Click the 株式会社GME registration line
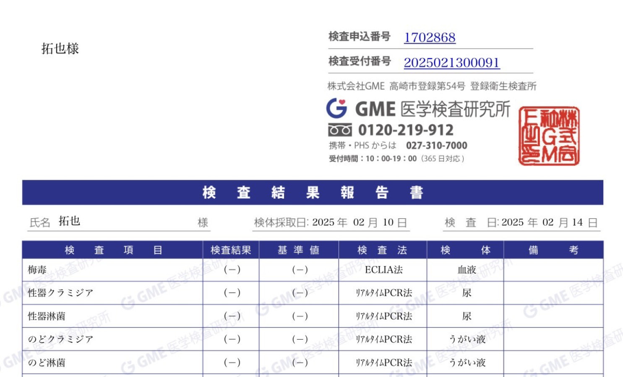This screenshot has height=377, width=623. pos(432,86)
